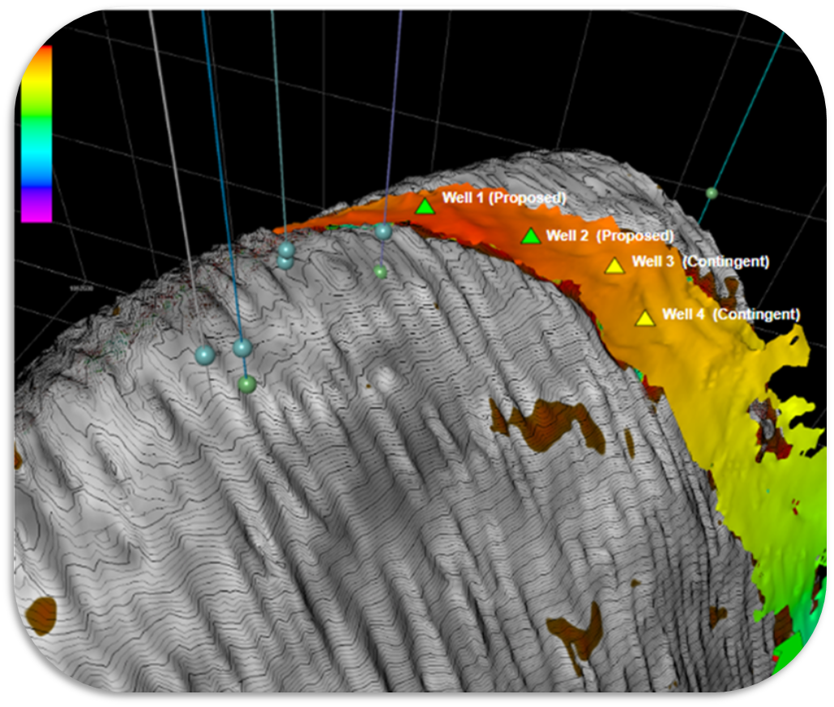Select the teal sphere on the blue well path

coord(242,347)
